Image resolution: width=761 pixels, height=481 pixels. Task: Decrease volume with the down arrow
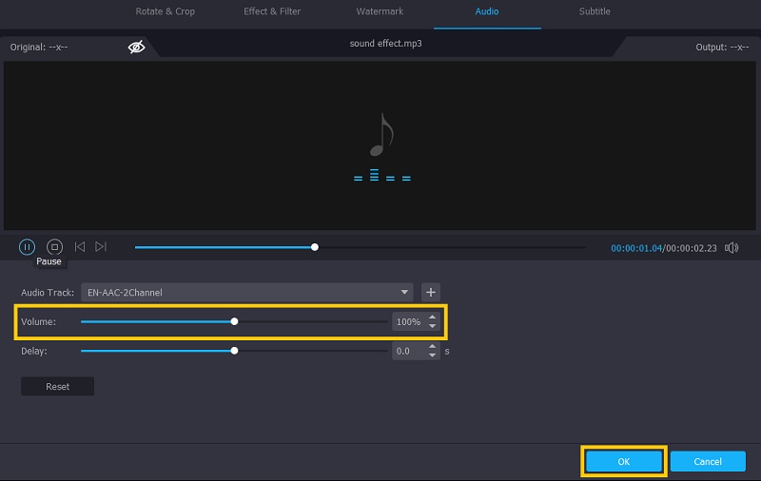click(433, 327)
